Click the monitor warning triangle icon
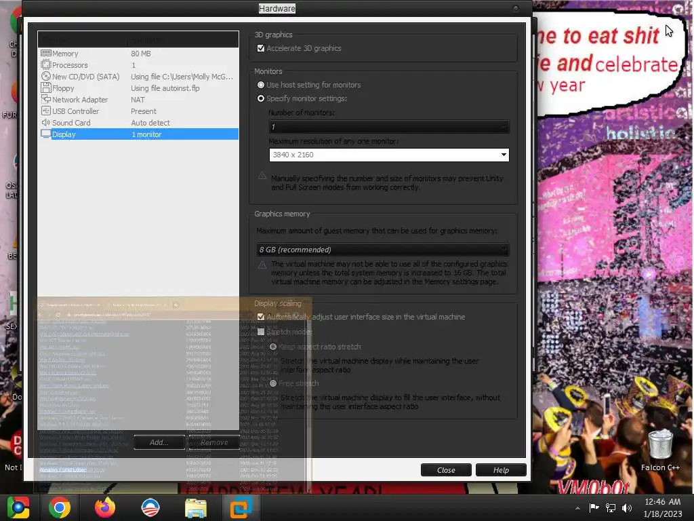The image size is (694, 521). (262, 176)
